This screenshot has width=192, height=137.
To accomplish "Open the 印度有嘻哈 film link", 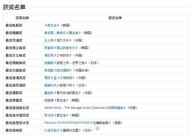I will [x=115, y=108].
